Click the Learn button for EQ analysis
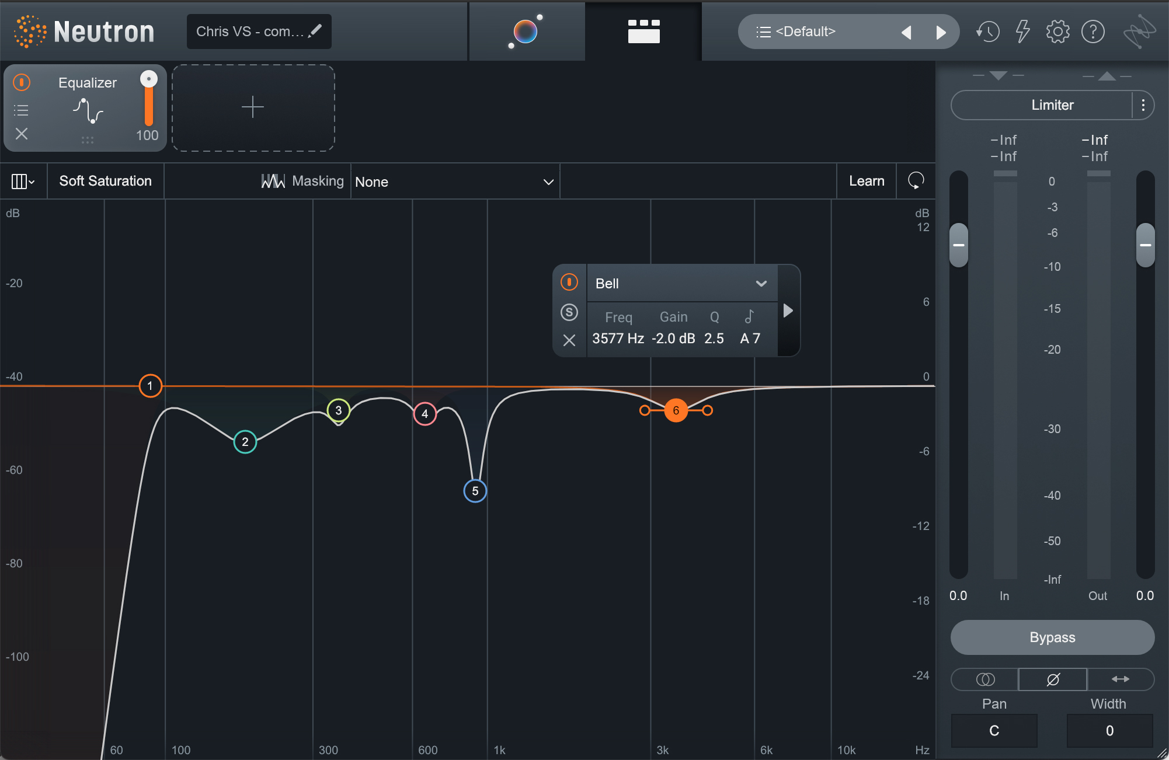1169x760 pixels. click(x=866, y=182)
